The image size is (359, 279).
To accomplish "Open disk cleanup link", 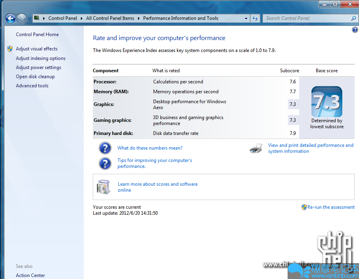I will (x=35, y=77).
